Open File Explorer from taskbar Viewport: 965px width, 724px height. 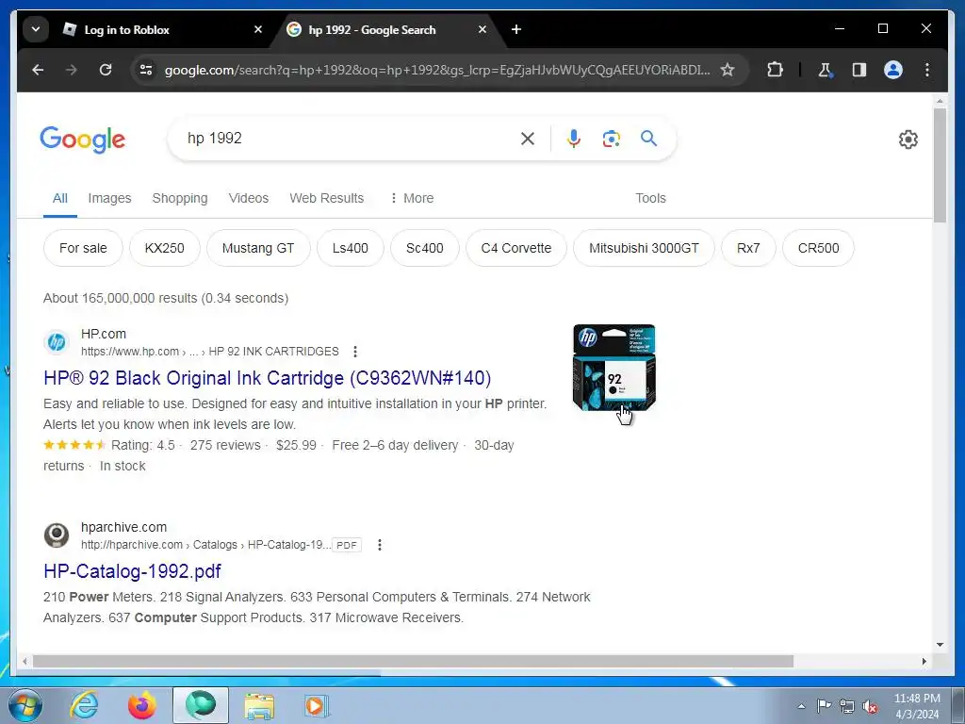259,706
